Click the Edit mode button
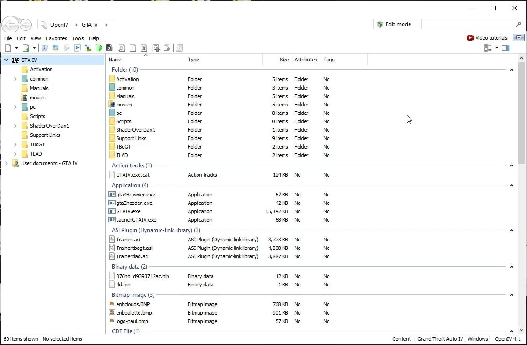The width and height of the screenshot is (527, 345). 395,24
